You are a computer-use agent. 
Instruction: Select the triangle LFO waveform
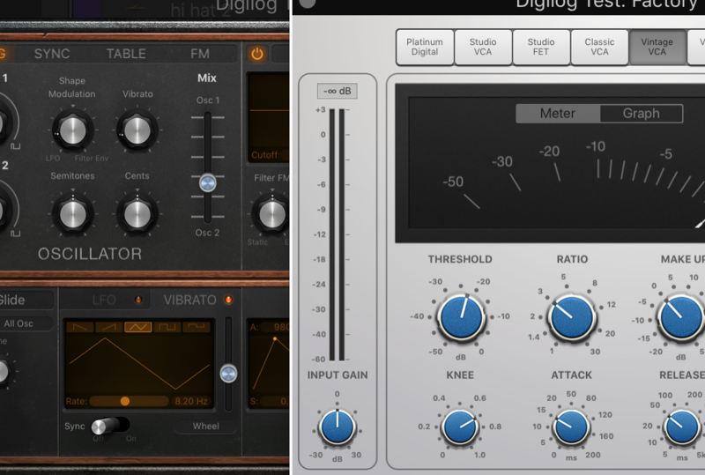(139, 326)
